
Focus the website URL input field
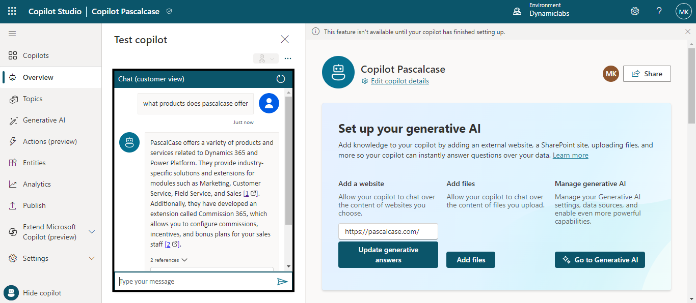(x=388, y=231)
